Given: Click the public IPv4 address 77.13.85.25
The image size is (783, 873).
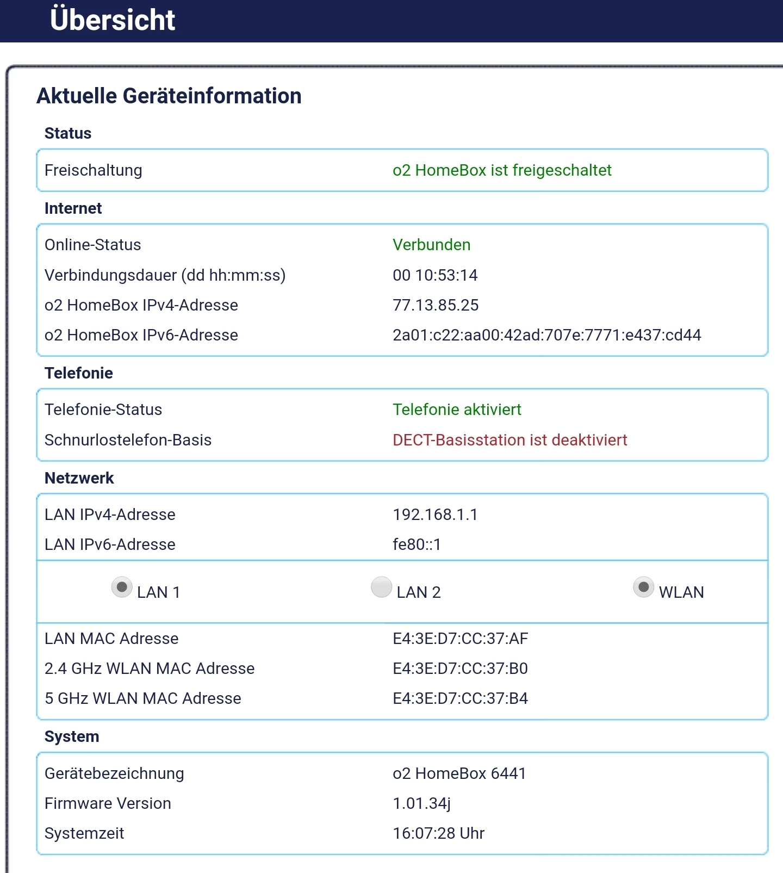Looking at the screenshot, I should 436,305.
